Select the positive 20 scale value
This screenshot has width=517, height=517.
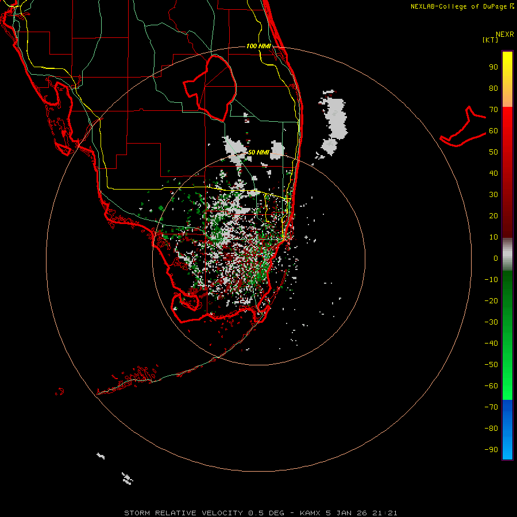pos(493,216)
